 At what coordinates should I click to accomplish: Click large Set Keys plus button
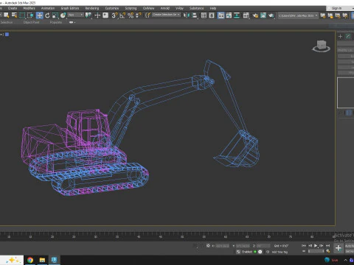point(339,248)
